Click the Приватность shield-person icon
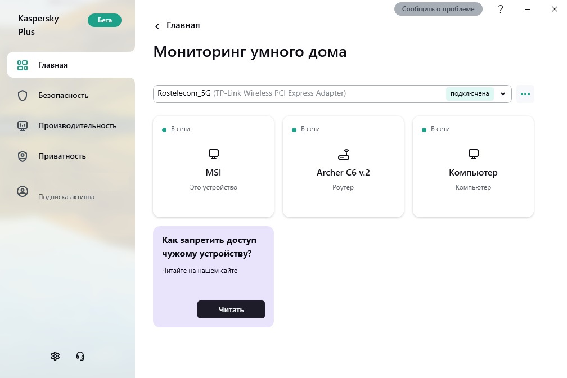567x378 pixels. (22, 156)
